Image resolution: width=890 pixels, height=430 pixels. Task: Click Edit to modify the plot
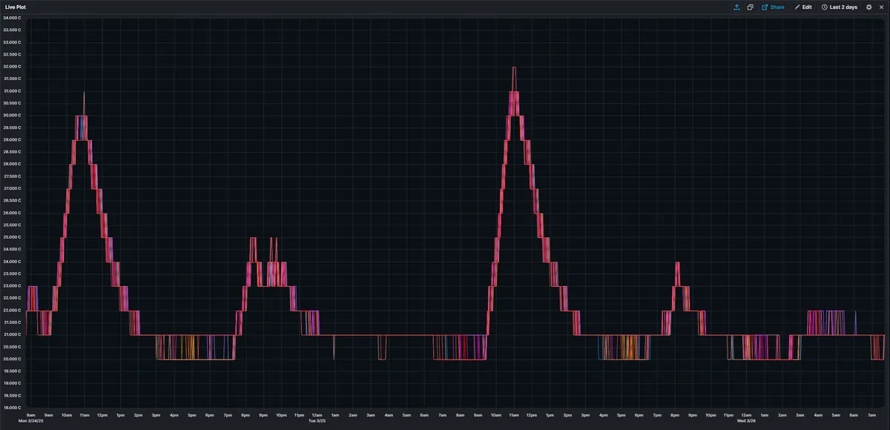[x=803, y=7]
